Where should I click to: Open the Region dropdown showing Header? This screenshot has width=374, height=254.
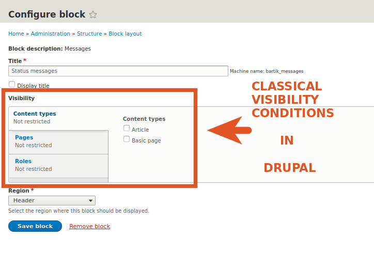click(x=52, y=200)
